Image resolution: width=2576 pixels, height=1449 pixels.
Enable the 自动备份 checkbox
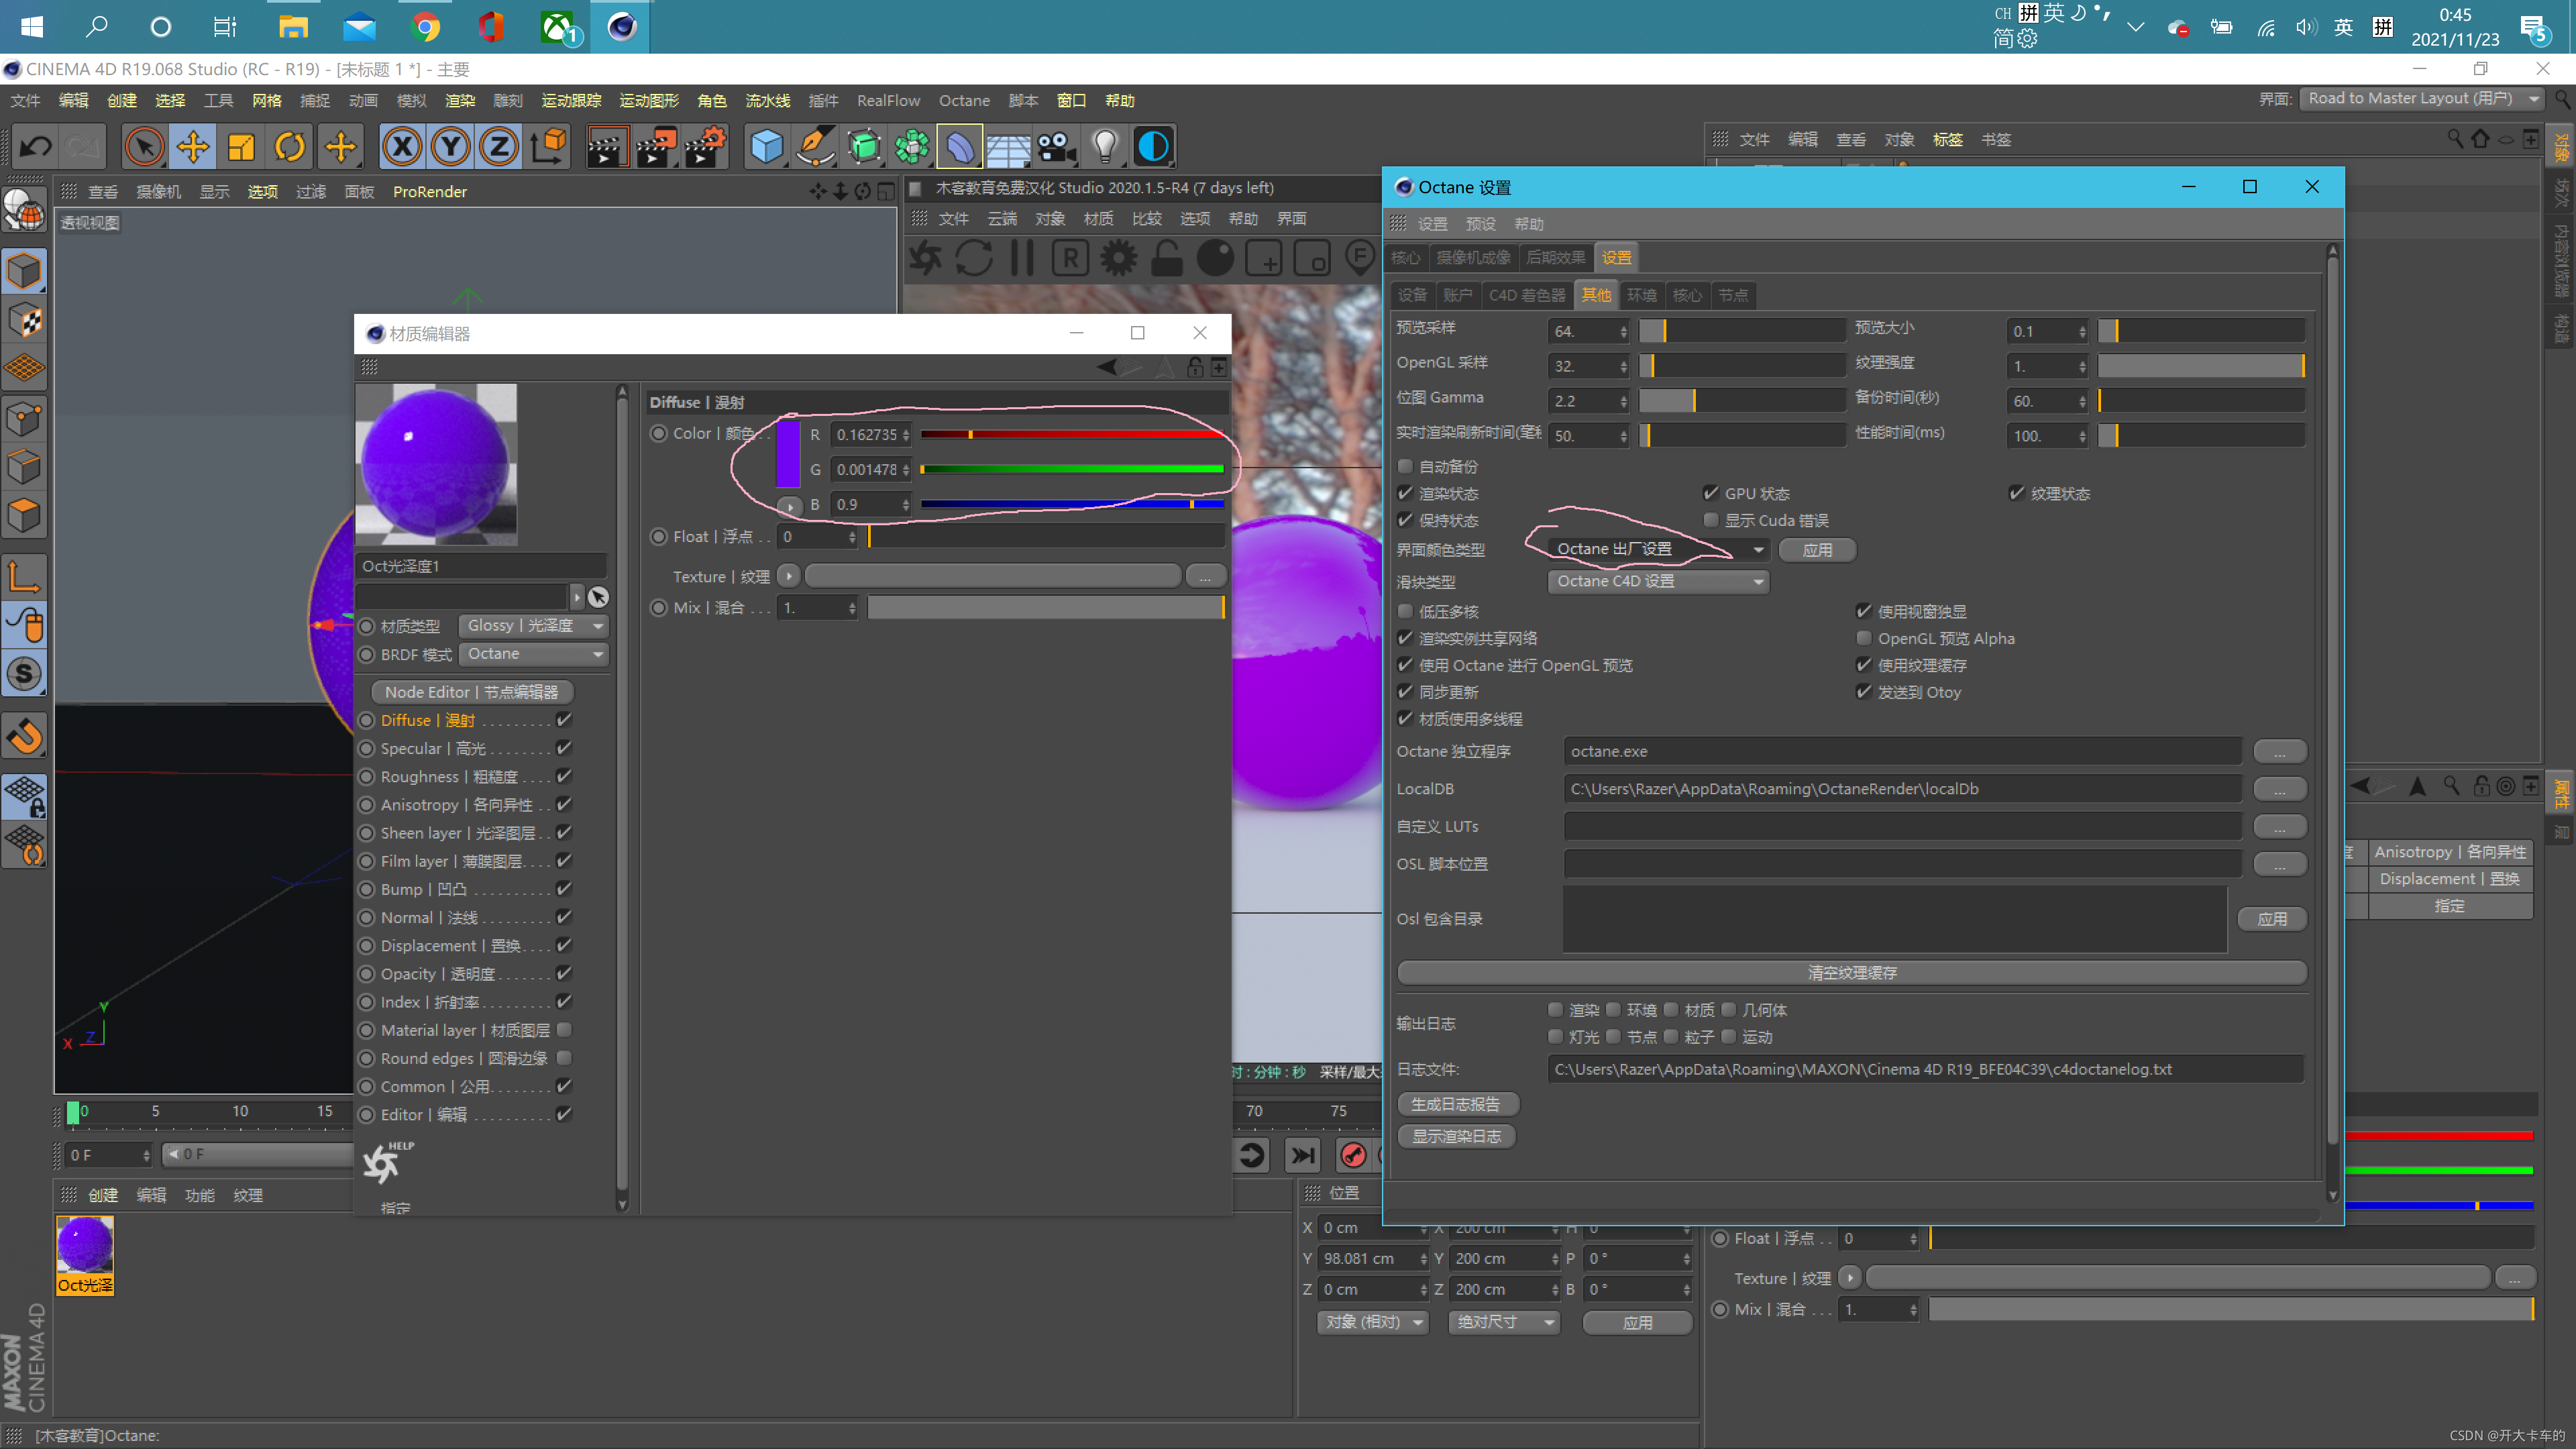pyautogui.click(x=1405, y=467)
